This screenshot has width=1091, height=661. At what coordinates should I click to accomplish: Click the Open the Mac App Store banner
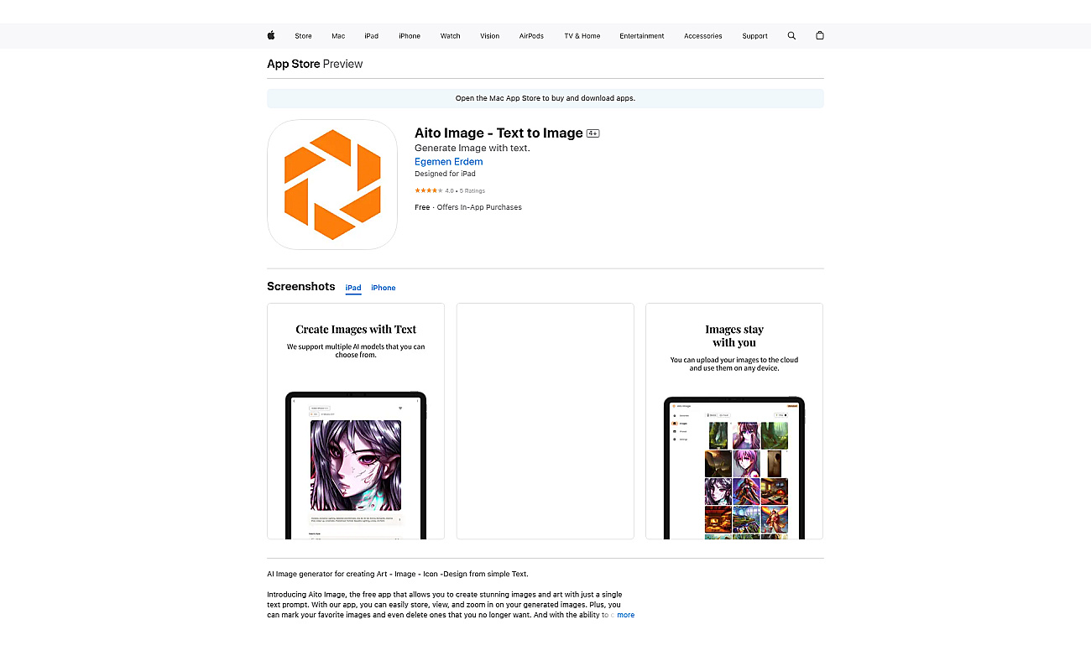(x=545, y=98)
